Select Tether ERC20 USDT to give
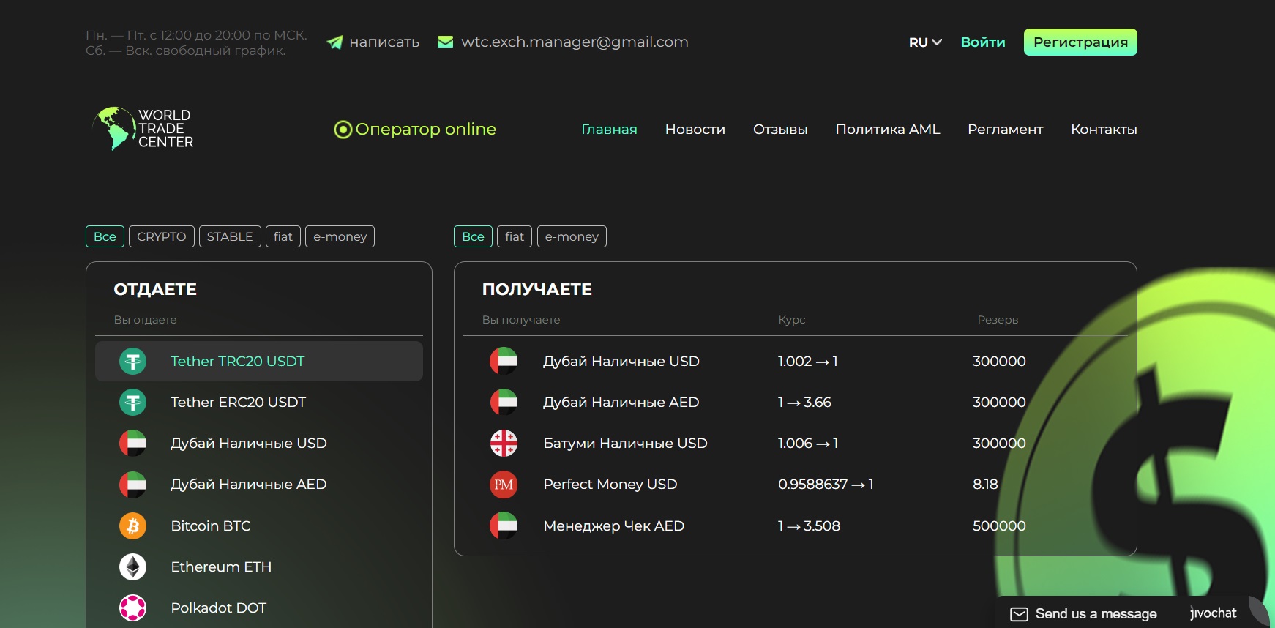Image resolution: width=1275 pixels, height=628 pixels. 259,402
